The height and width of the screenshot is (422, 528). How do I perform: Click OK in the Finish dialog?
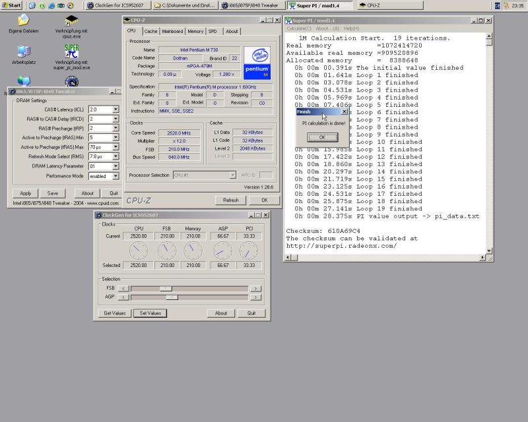click(322, 137)
